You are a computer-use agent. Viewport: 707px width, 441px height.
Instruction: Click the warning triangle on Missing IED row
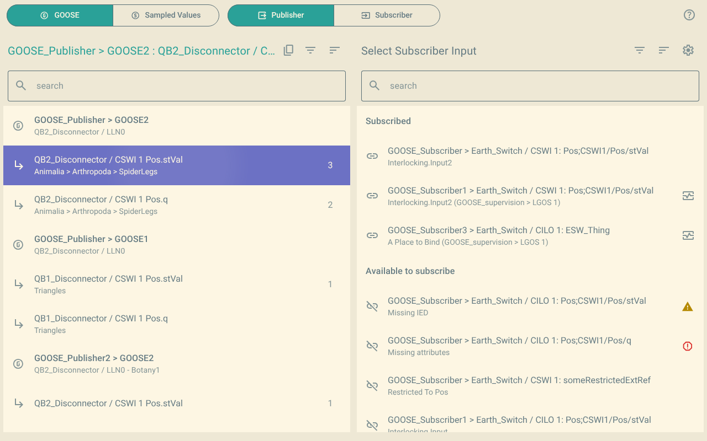688,306
